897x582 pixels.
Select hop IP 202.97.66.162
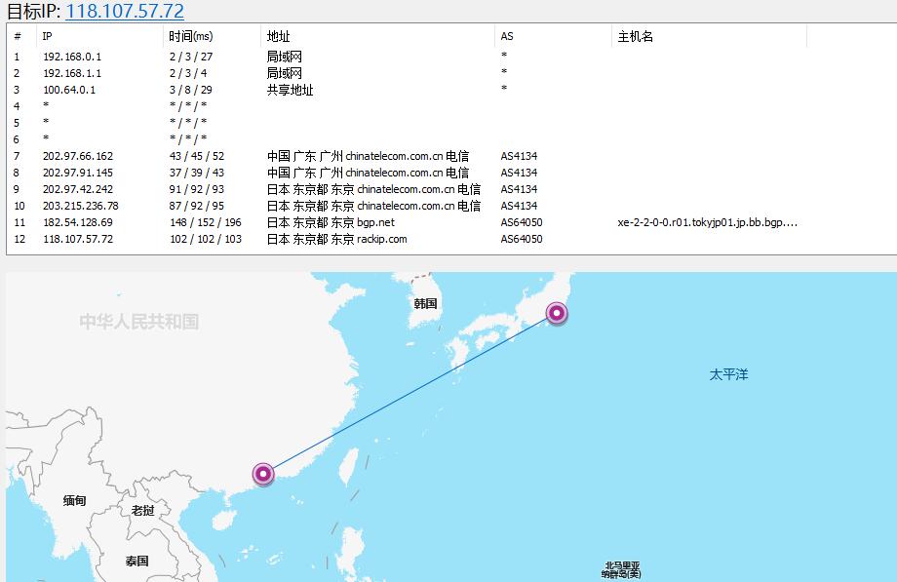pos(78,156)
